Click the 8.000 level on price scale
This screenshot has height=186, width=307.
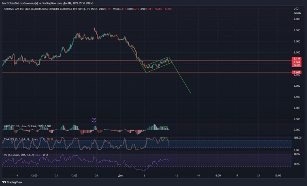296,19
